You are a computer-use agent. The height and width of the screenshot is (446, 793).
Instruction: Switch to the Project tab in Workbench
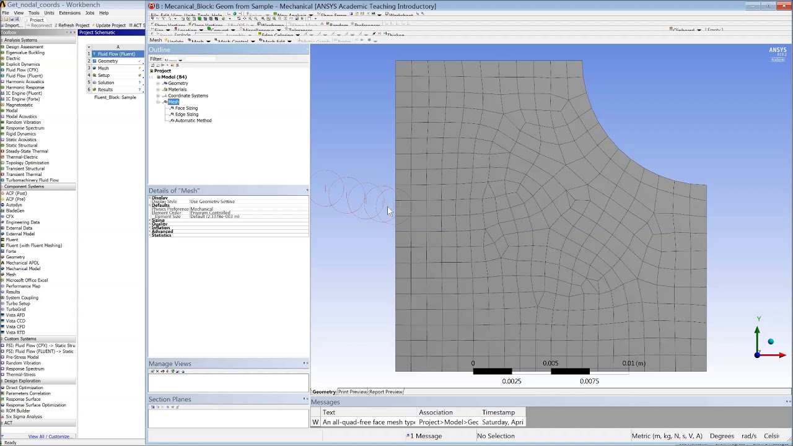37,20
